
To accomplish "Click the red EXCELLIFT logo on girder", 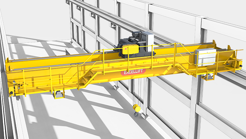I will (x=133, y=72).
